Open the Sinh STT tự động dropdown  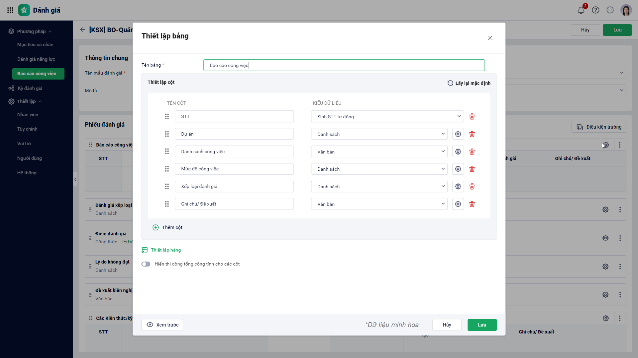pos(387,117)
